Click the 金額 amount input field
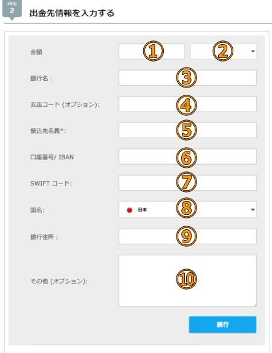The width and height of the screenshot is (272, 353). coord(152,51)
